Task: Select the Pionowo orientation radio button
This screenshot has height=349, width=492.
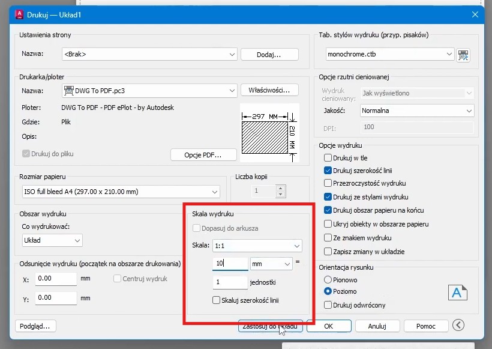Action: [x=328, y=280]
